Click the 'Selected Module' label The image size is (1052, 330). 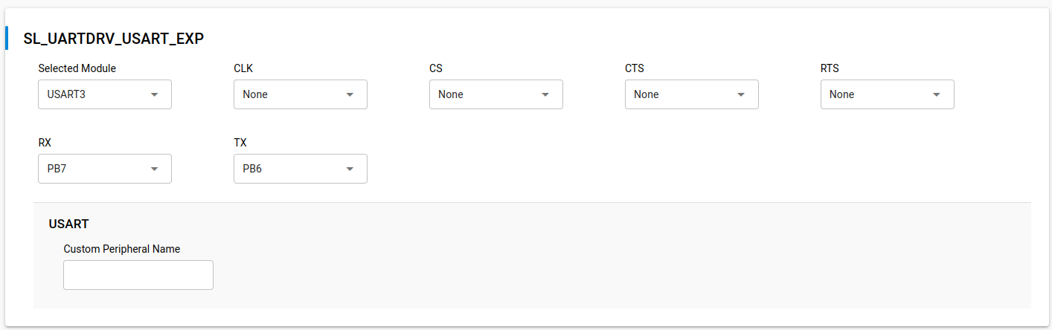77,68
